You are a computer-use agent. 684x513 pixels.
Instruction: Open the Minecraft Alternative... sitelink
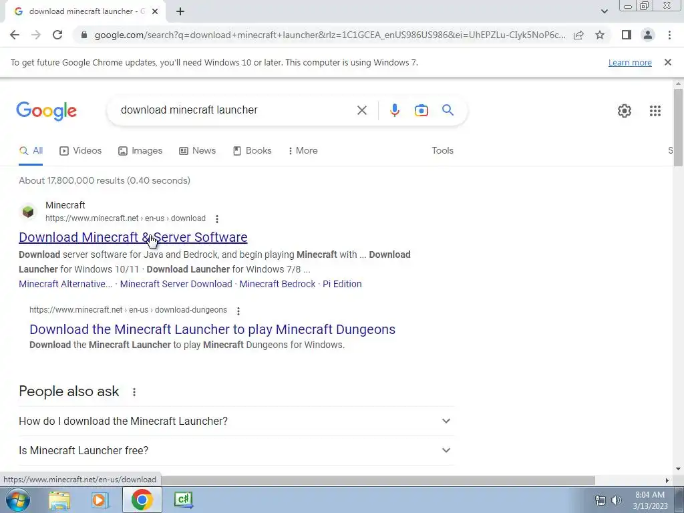coord(65,284)
